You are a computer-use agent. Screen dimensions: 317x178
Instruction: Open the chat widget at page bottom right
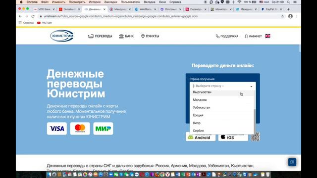pos(292,162)
